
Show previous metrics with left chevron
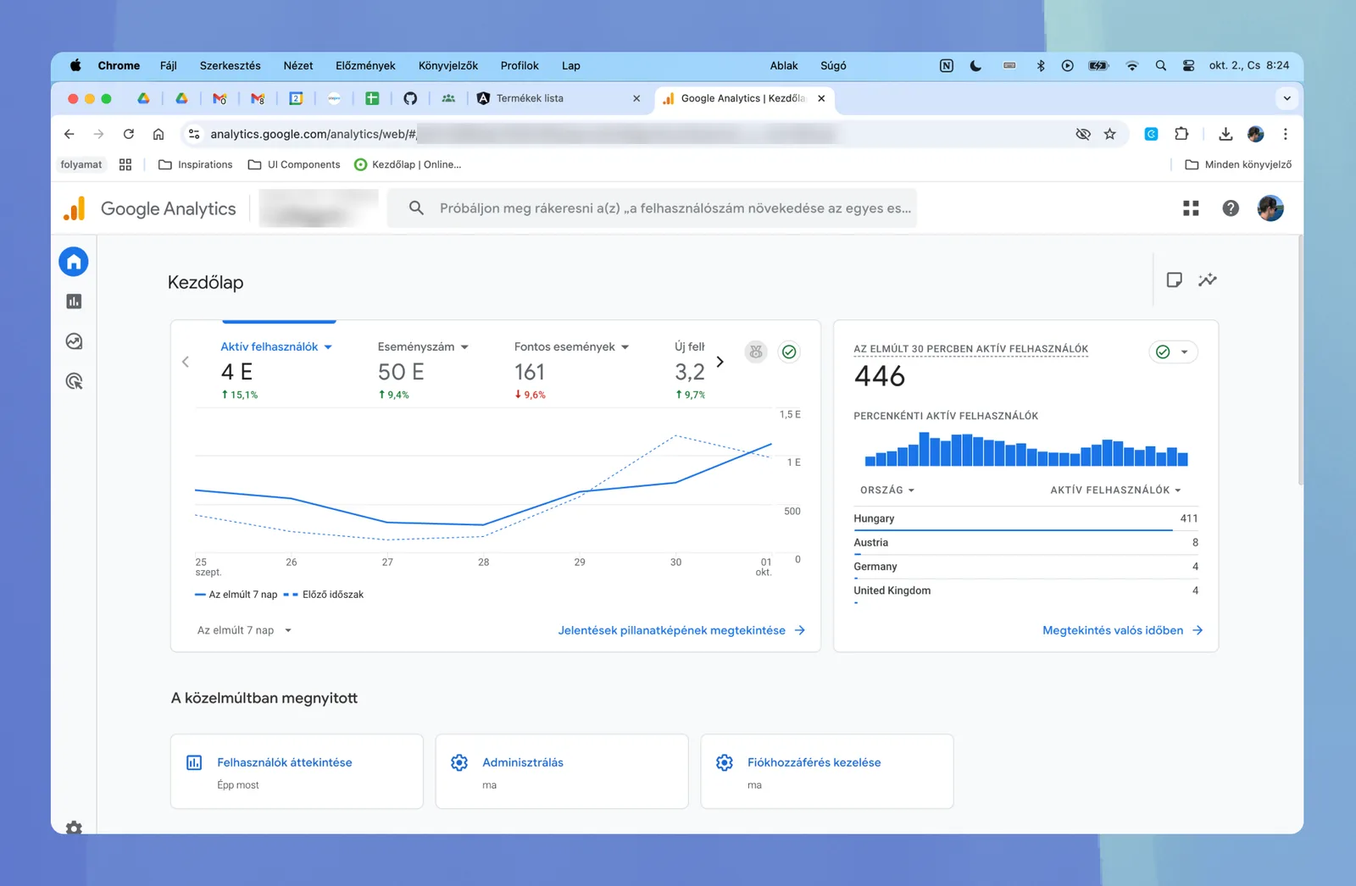[x=186, y=362]
